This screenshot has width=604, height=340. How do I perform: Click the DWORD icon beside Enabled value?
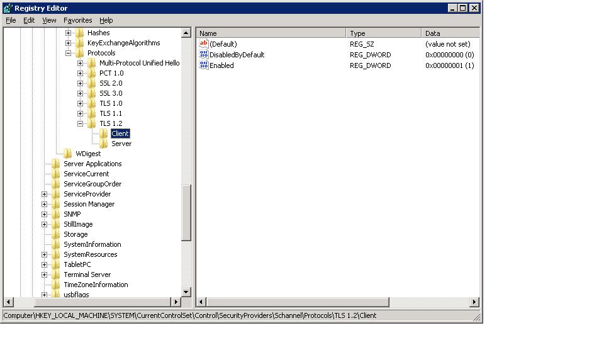(x=203, y=65)
